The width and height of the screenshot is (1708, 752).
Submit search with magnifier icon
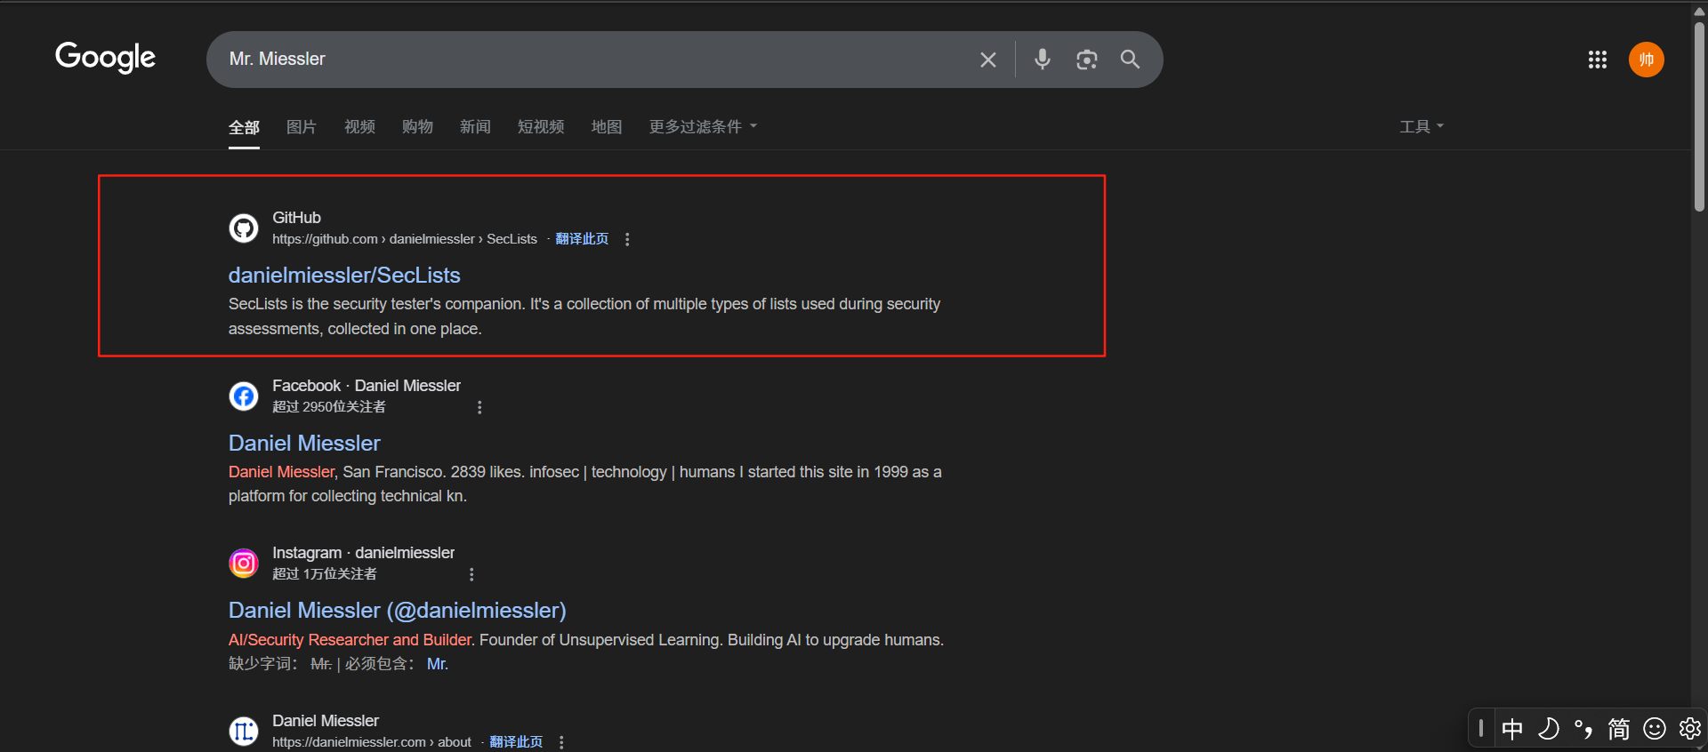coord(1130,60)
